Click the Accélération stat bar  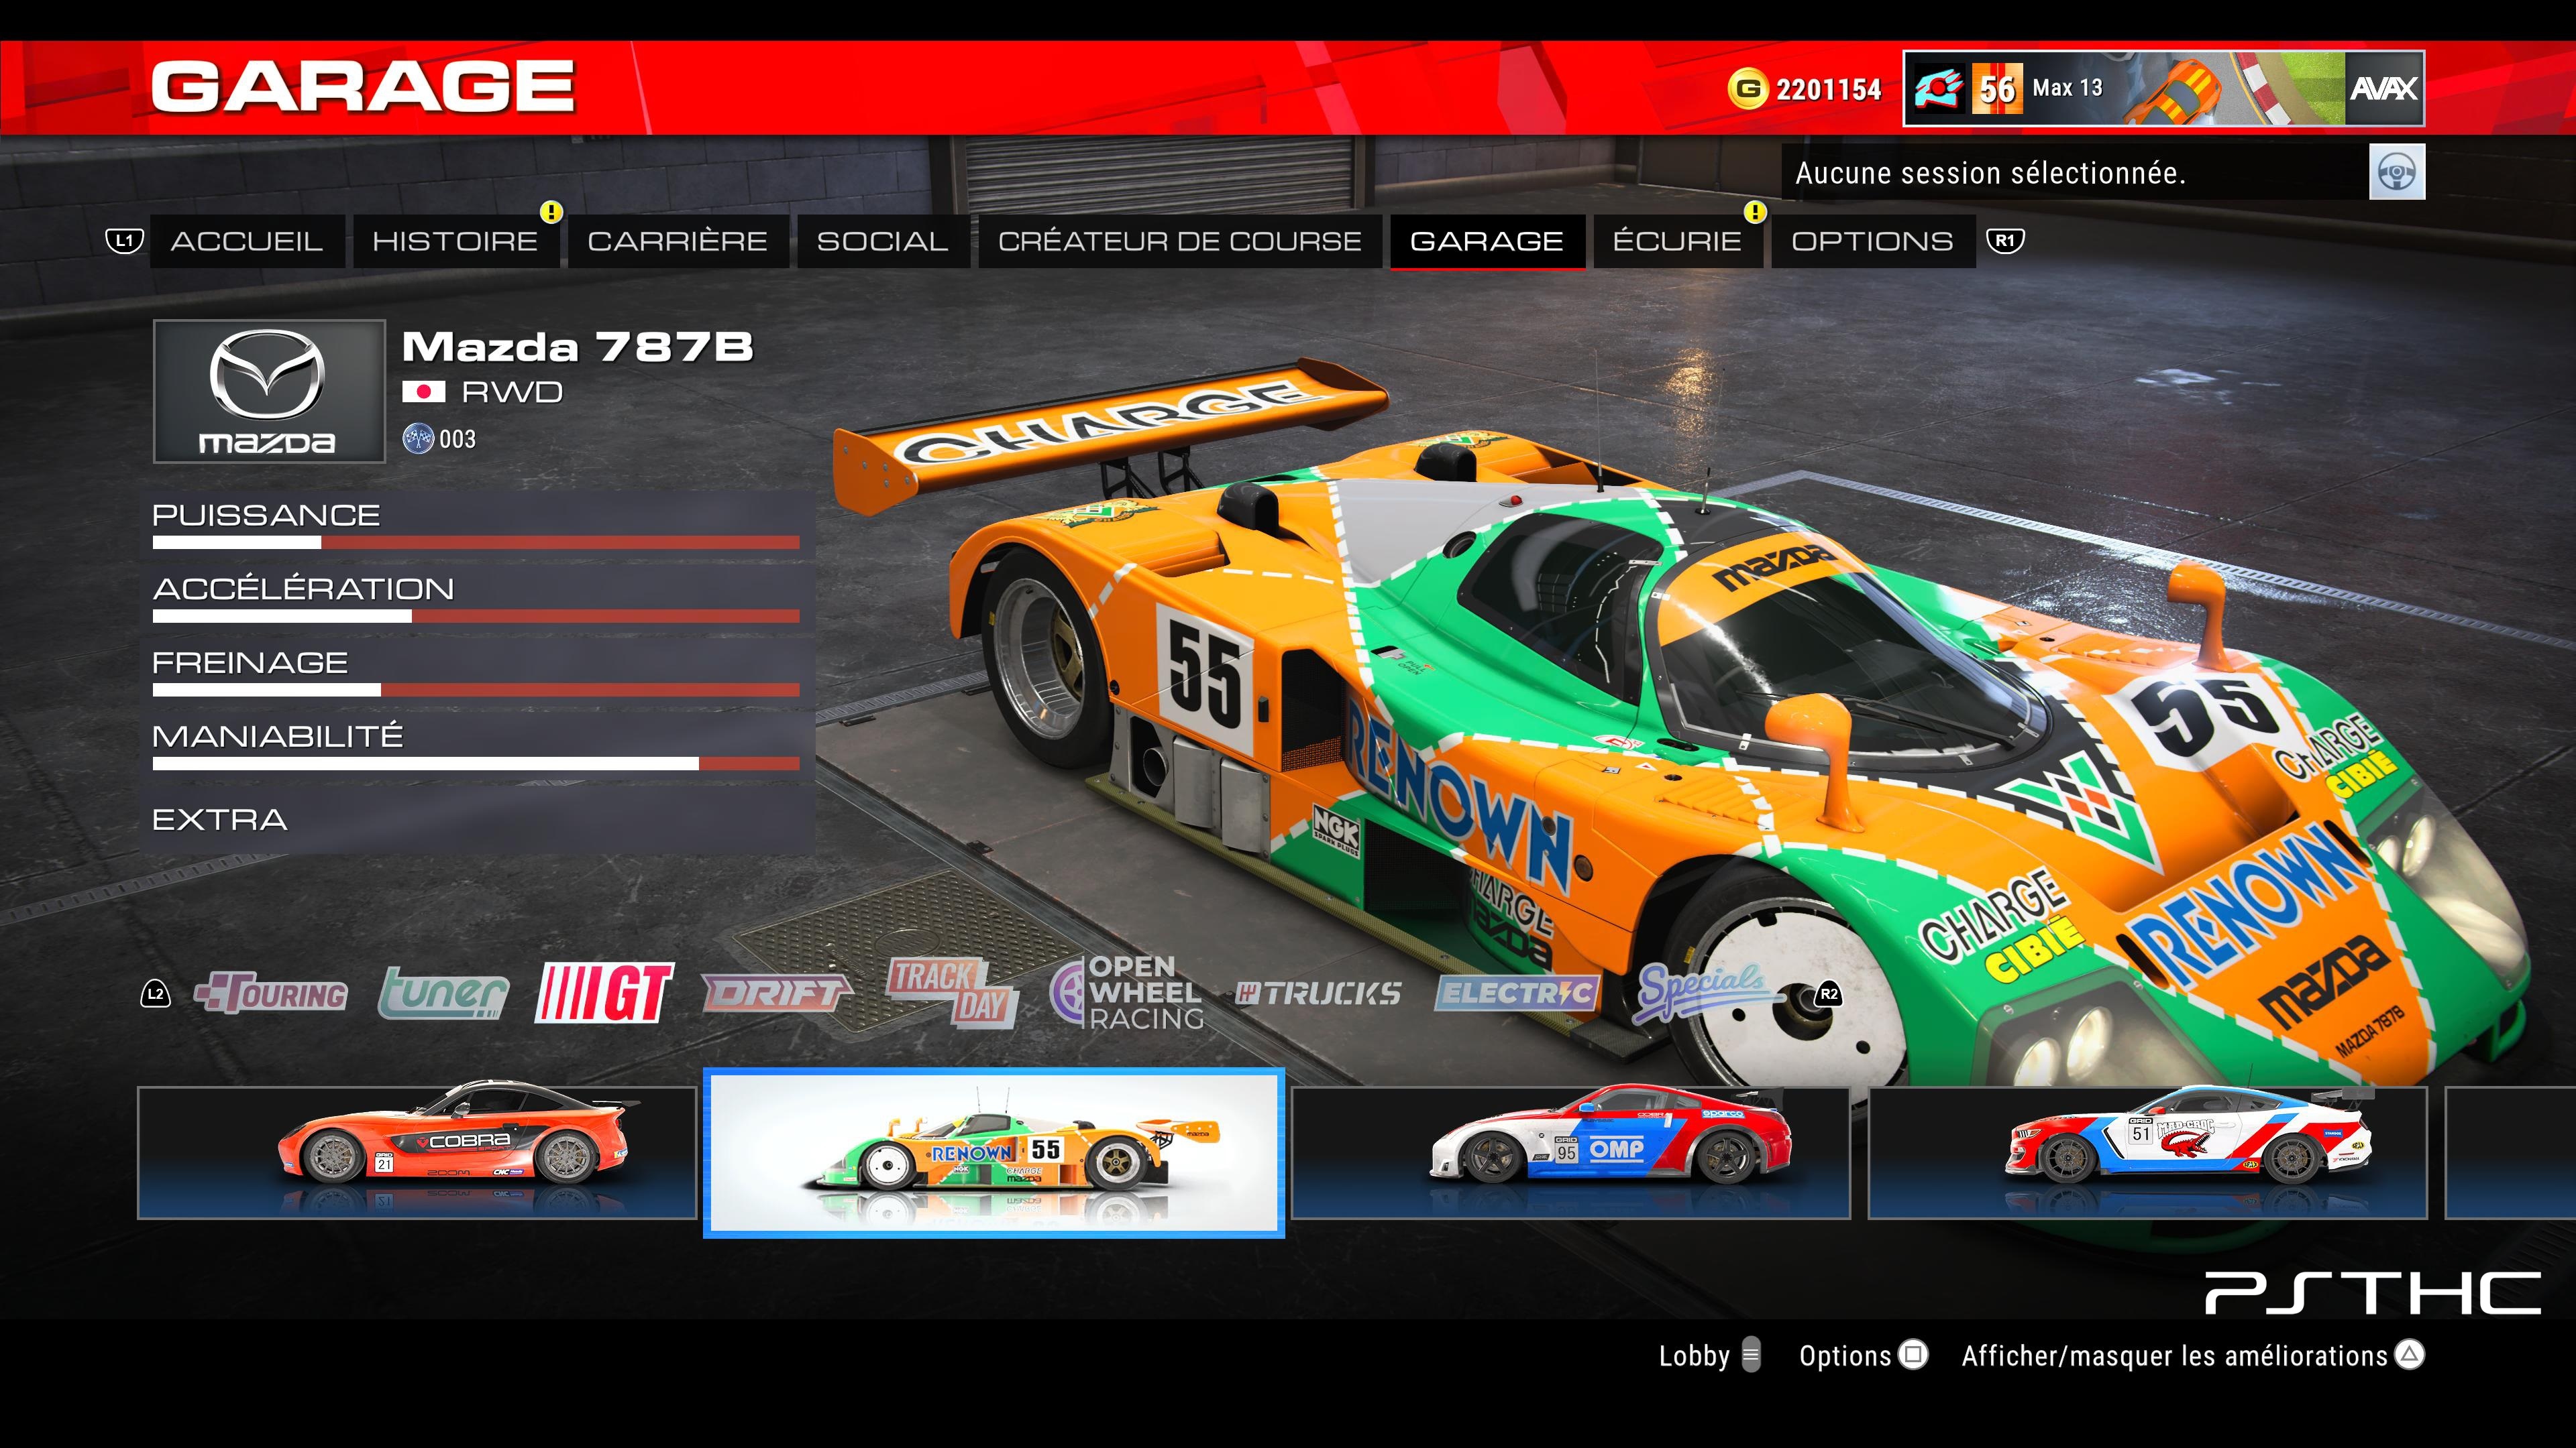point(476,617)
